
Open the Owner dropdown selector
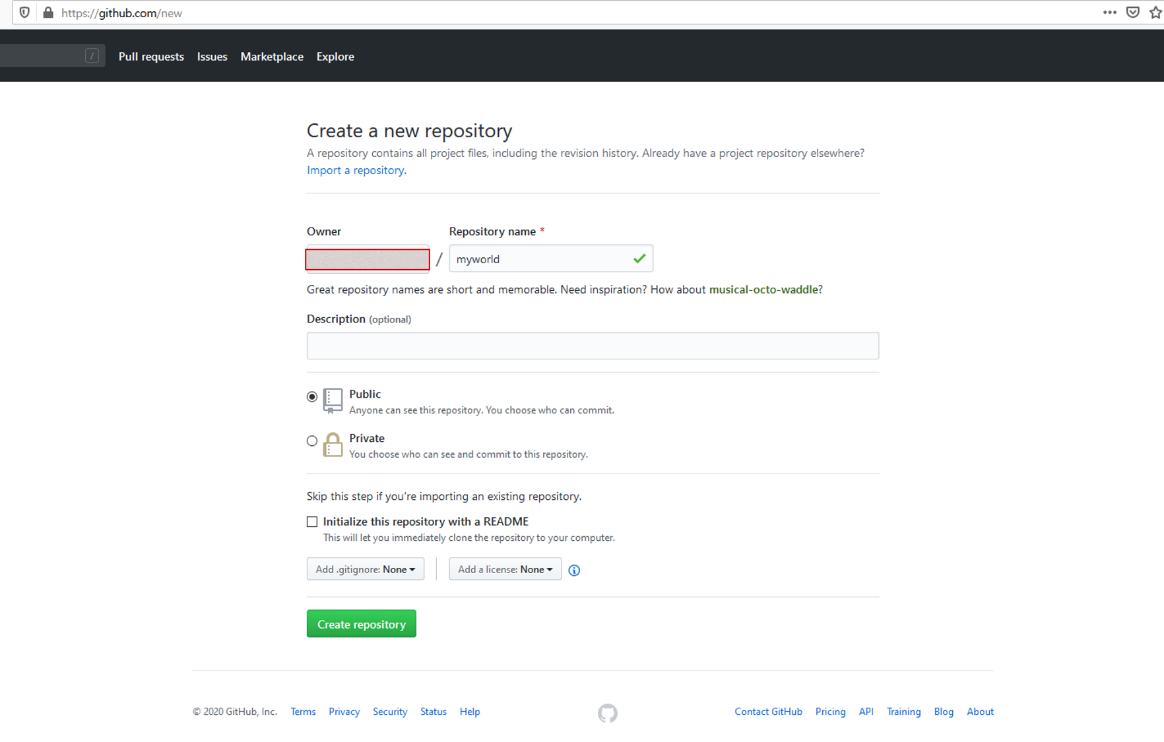(x=368, y=259)
